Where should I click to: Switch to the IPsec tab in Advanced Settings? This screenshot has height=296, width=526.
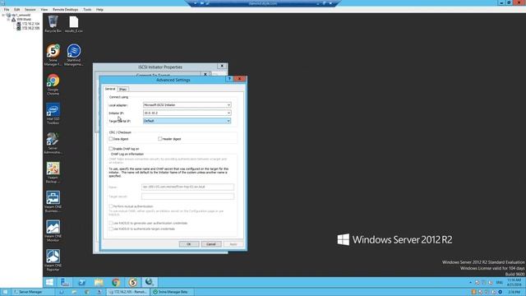(122, 90)
